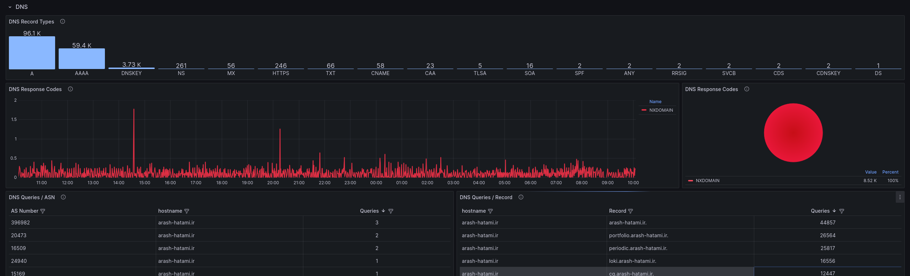
Task: Open info icon beside DNS Record Types
Action: (63, 22)
